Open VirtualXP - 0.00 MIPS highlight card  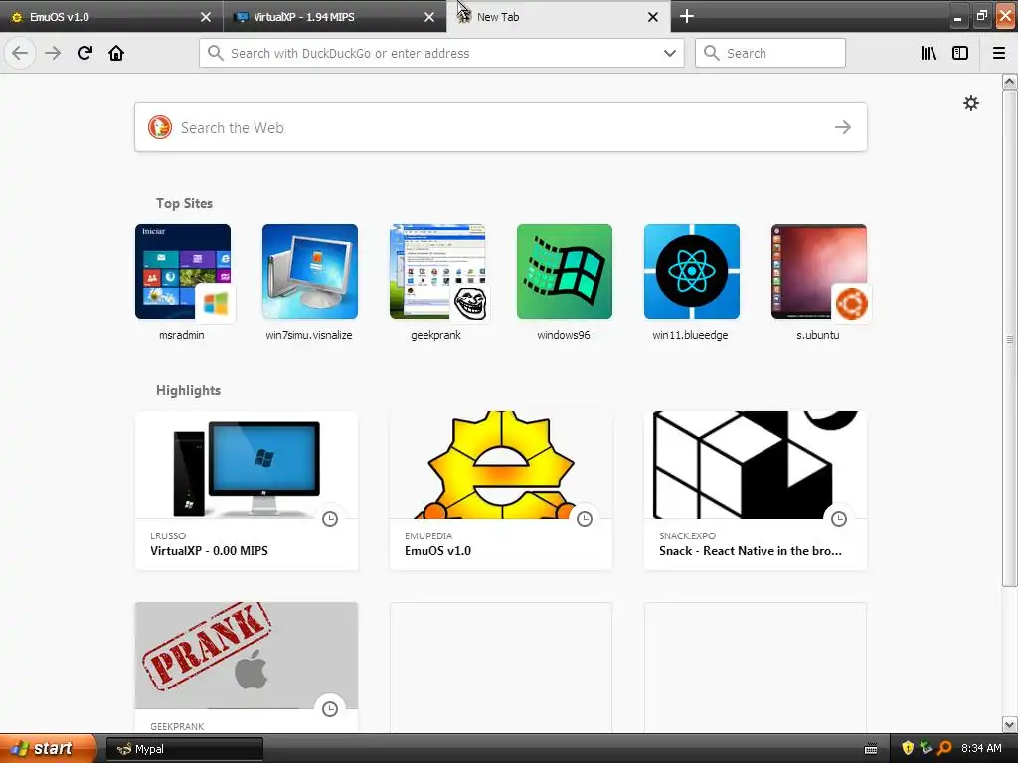point(247,491)
